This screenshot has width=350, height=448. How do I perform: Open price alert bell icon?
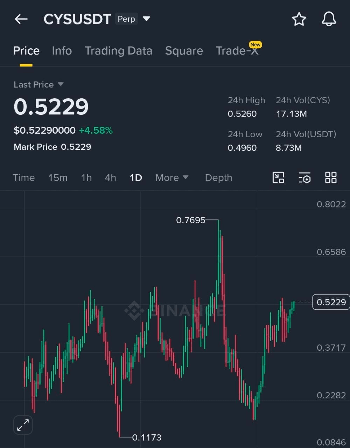329,19
